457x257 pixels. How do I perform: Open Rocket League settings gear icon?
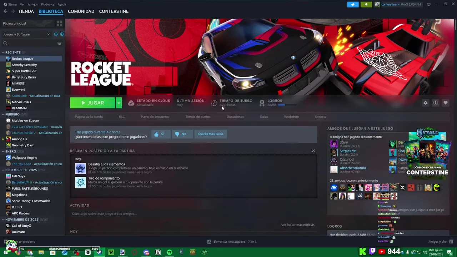425,103
